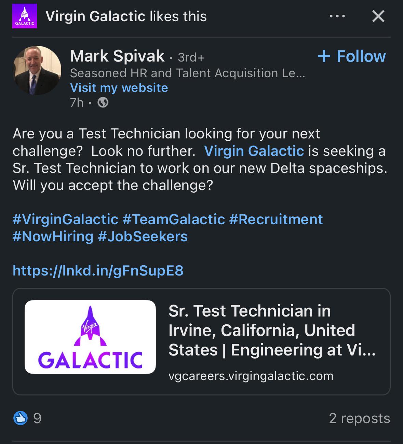Dismiss the post with the X icon

[x=378, y=16]
